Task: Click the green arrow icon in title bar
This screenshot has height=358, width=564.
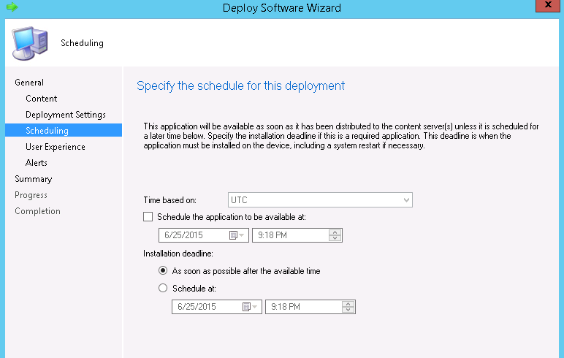Action: tap(11, 7)
